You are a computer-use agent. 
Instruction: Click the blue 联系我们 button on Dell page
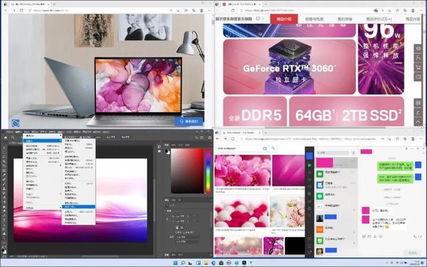pyautogui.click(x=189, y=121)
